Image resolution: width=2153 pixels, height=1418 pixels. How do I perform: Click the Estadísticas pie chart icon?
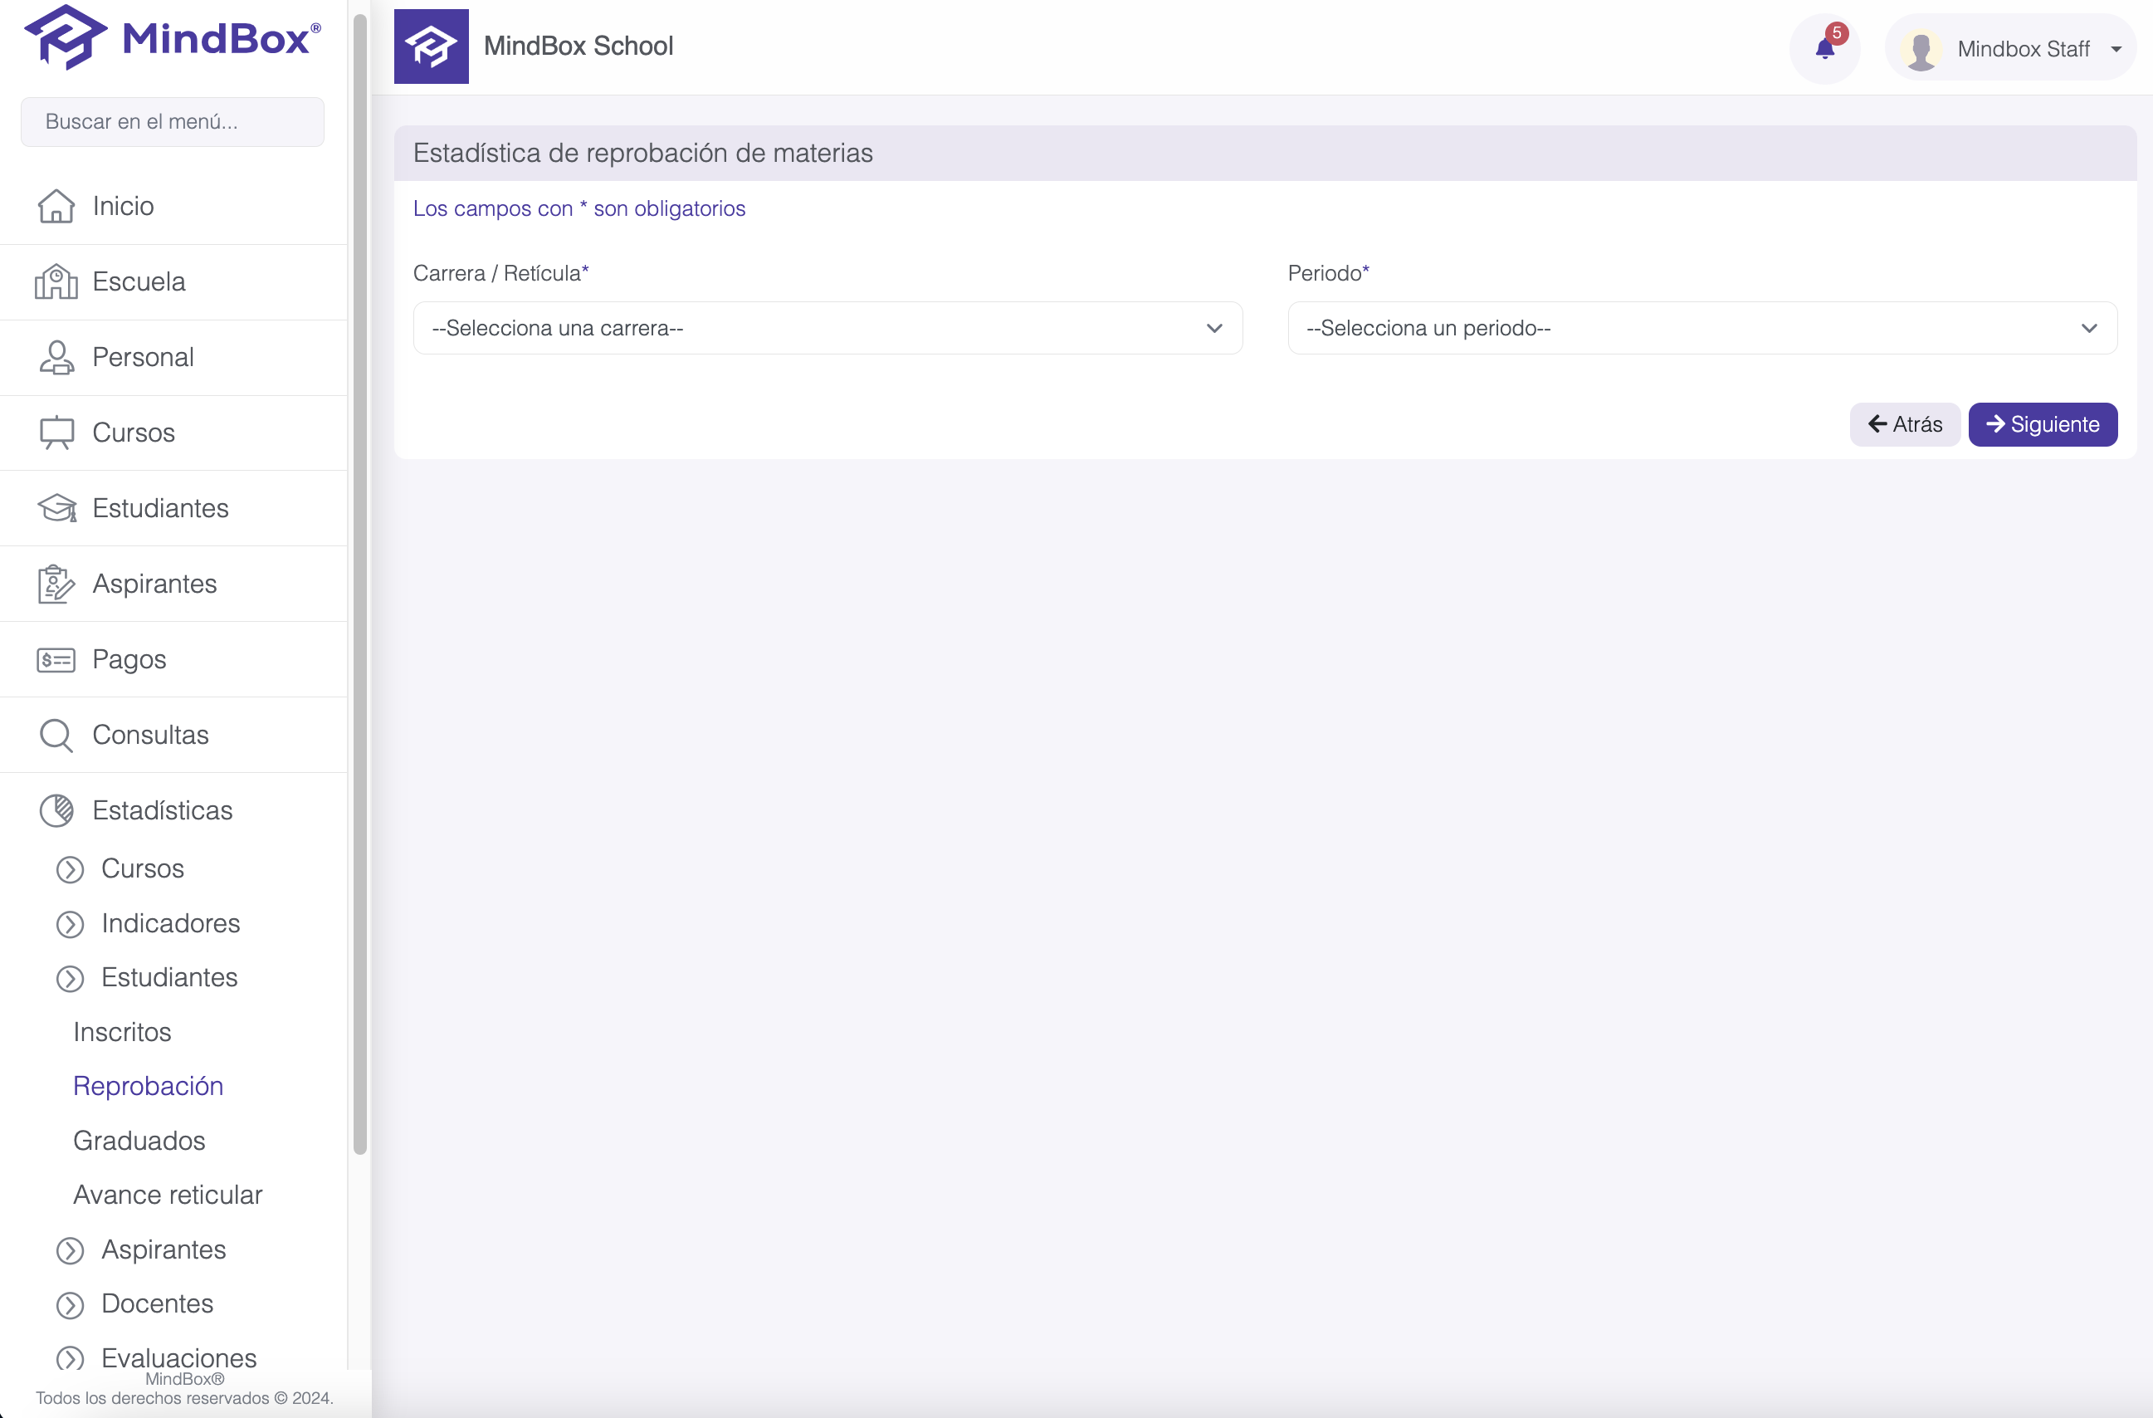coord(56,811)
